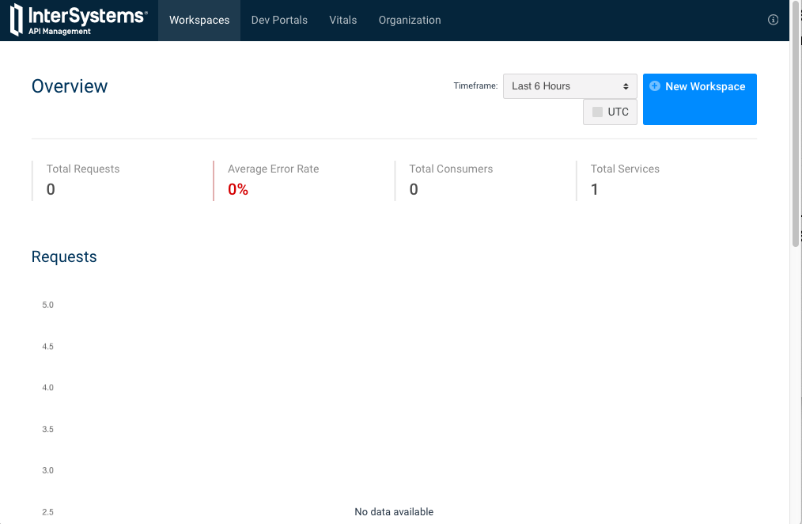
Task: Go to the Organization page
Action: (x=410, y=20)
